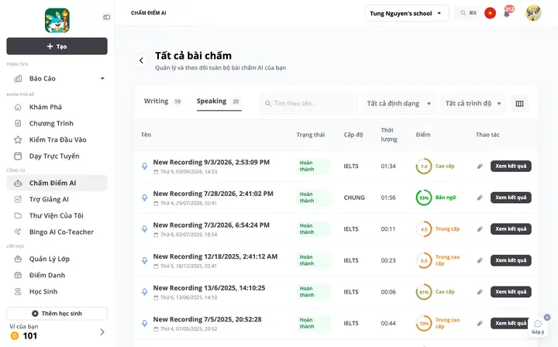Collapse the sidebar panel toggle icon
The height and width of the screenshot is (347, 558).
106,17
